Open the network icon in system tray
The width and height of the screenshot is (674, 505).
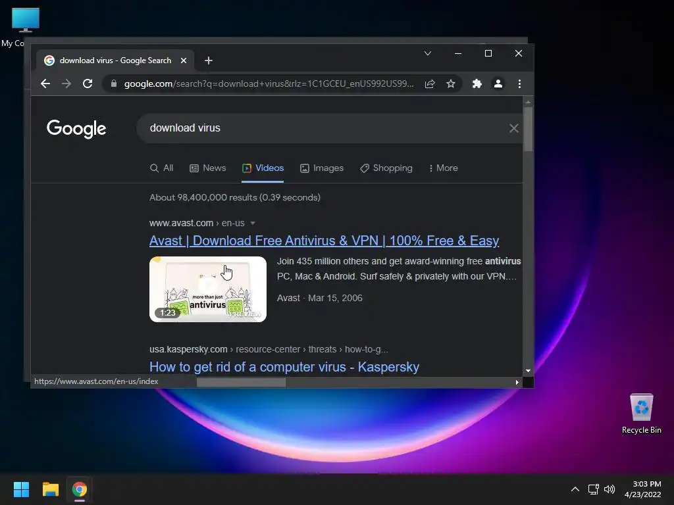[x=594, y=489]
